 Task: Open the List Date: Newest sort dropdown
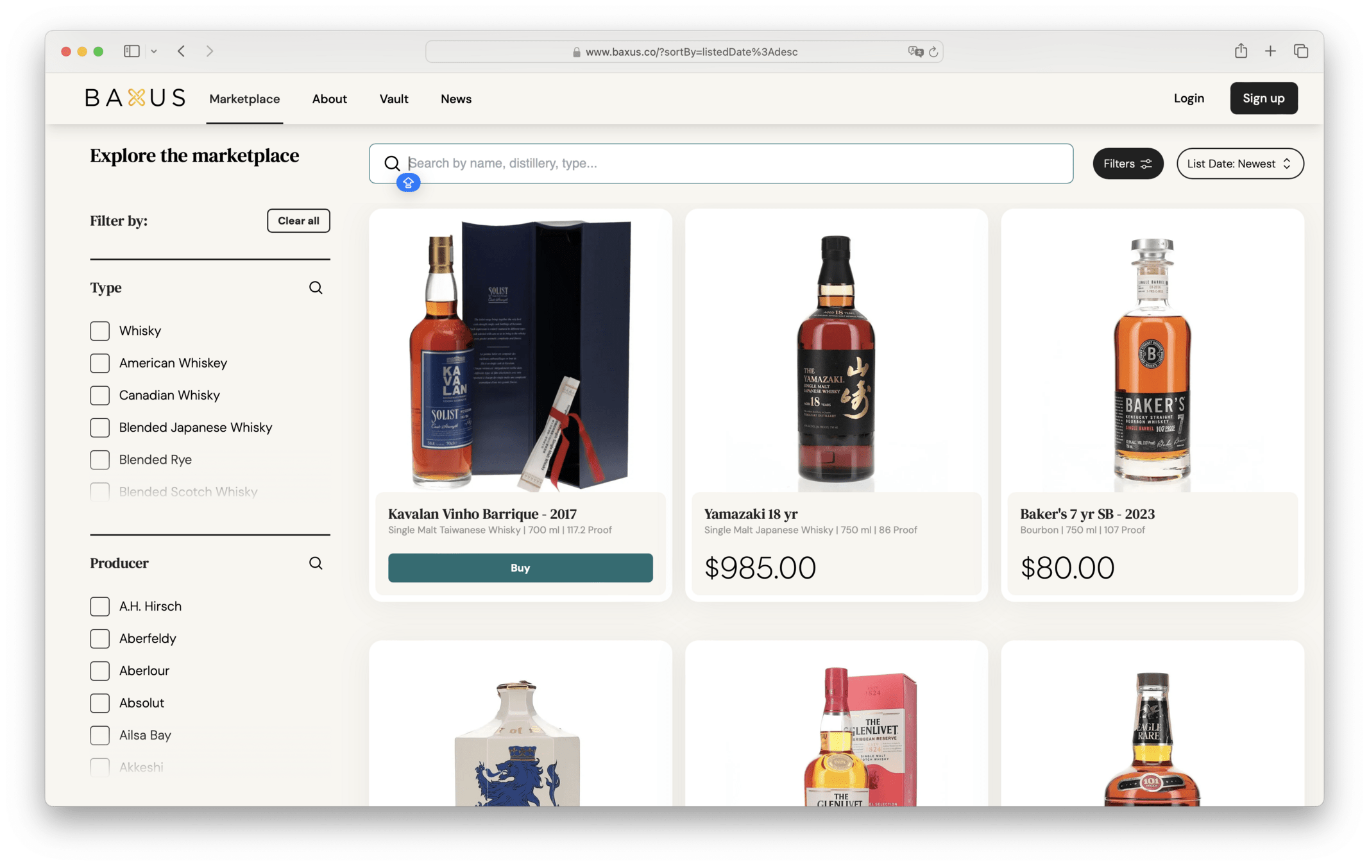pos(1239,164)
